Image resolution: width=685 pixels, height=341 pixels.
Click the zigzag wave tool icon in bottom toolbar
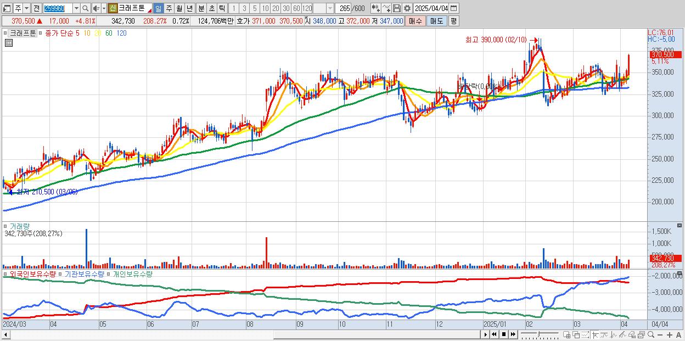[x=613, y=335]
